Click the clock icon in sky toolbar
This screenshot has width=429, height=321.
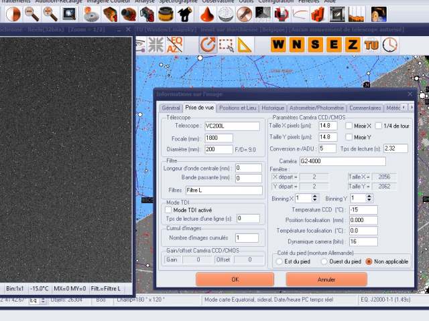(x=389, y=45)
